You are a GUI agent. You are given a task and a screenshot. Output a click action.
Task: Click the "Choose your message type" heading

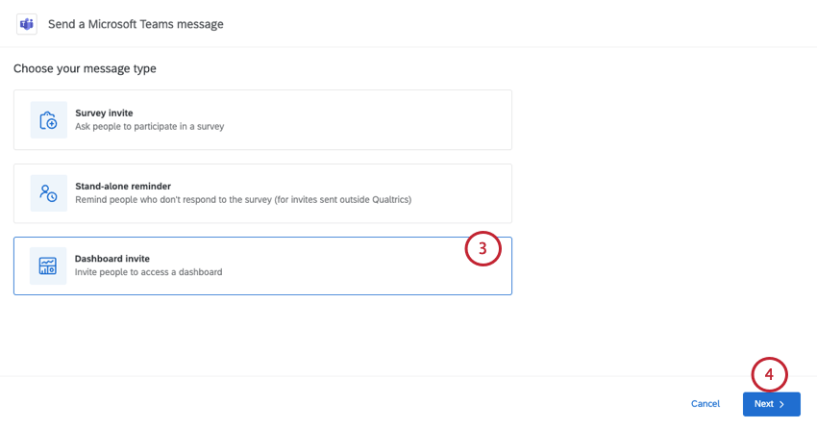[85, 68]
